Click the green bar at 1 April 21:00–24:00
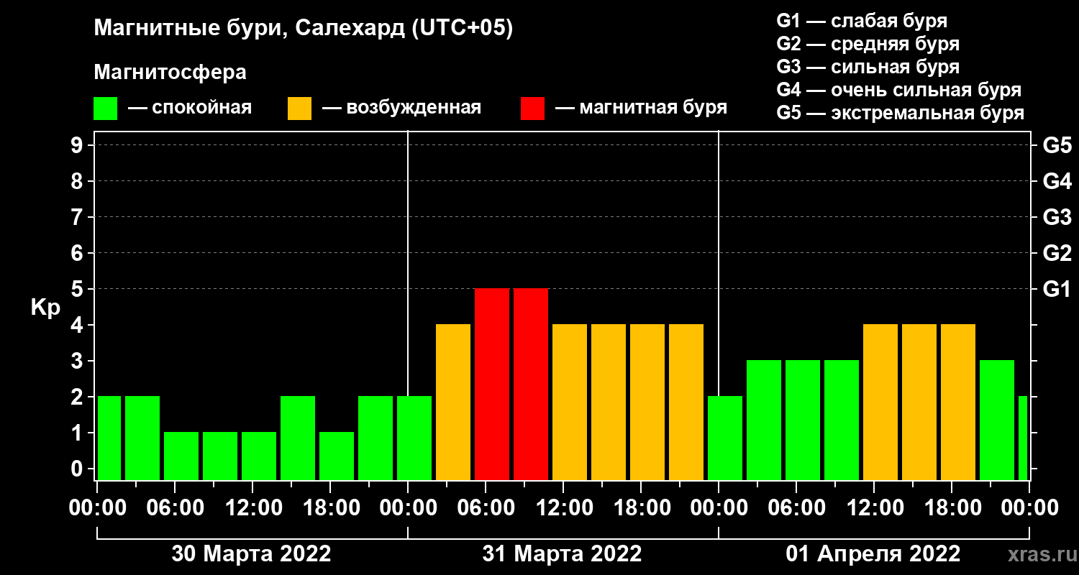This screenshot has width=1079, height=575. point(997,420)
